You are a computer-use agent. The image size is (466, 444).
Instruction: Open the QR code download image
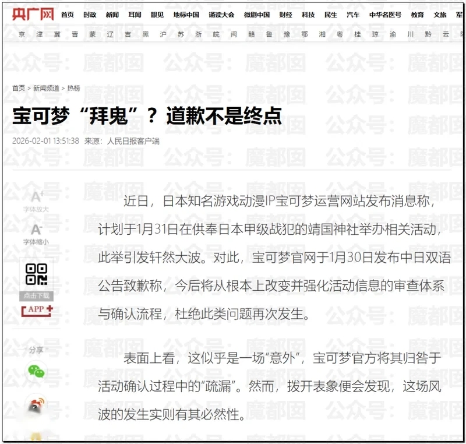point(36,274)
